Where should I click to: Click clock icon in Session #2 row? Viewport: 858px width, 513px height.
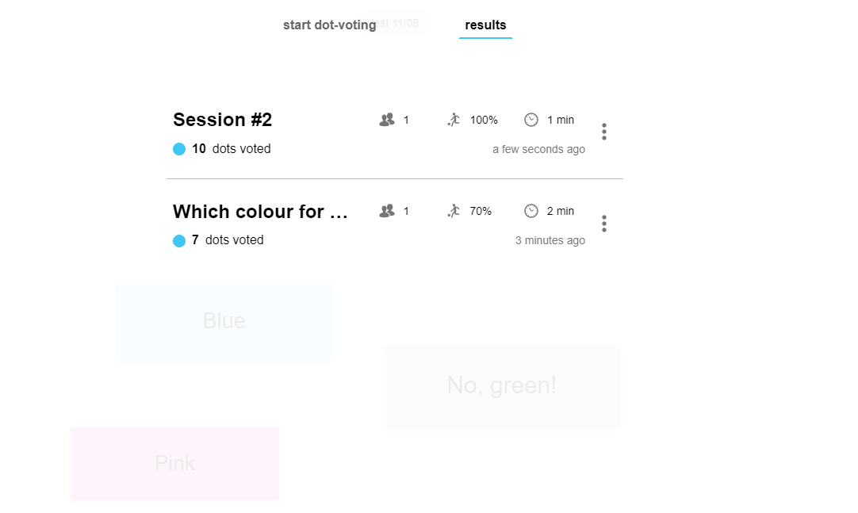531,120
